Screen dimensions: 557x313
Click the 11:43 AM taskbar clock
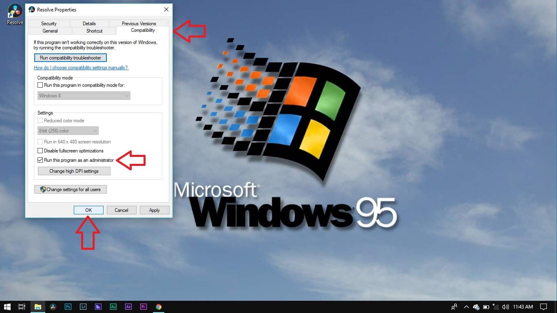click(523, 307)
